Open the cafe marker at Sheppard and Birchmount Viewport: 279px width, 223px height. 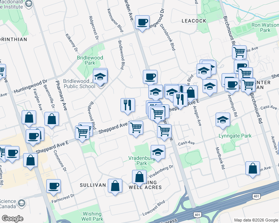pos(232,86)
